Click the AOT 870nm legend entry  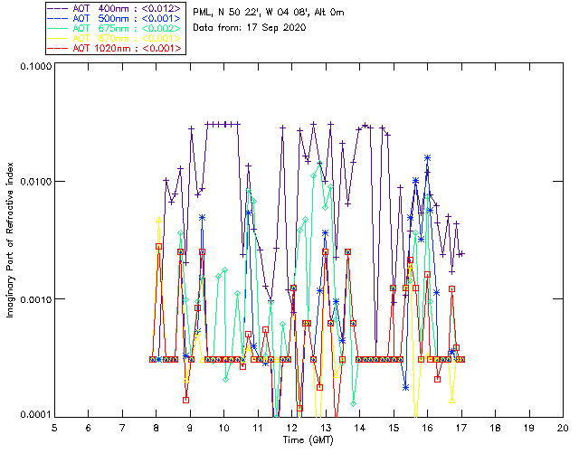point(115,38)
